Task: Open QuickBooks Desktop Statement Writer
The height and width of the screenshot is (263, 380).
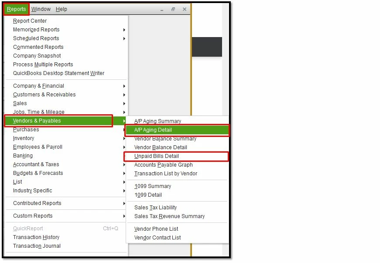Action: 66,73
